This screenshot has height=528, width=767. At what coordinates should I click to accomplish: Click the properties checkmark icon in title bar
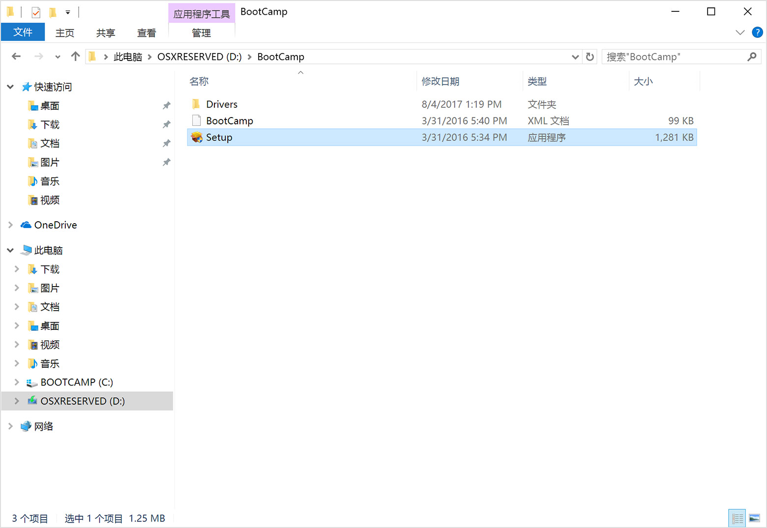tap(36, 12)
